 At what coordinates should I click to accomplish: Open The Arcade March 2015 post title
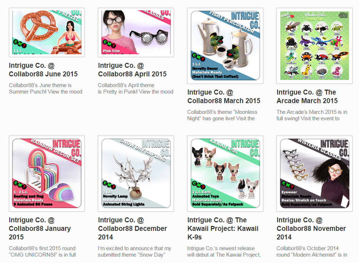point(307,96)
